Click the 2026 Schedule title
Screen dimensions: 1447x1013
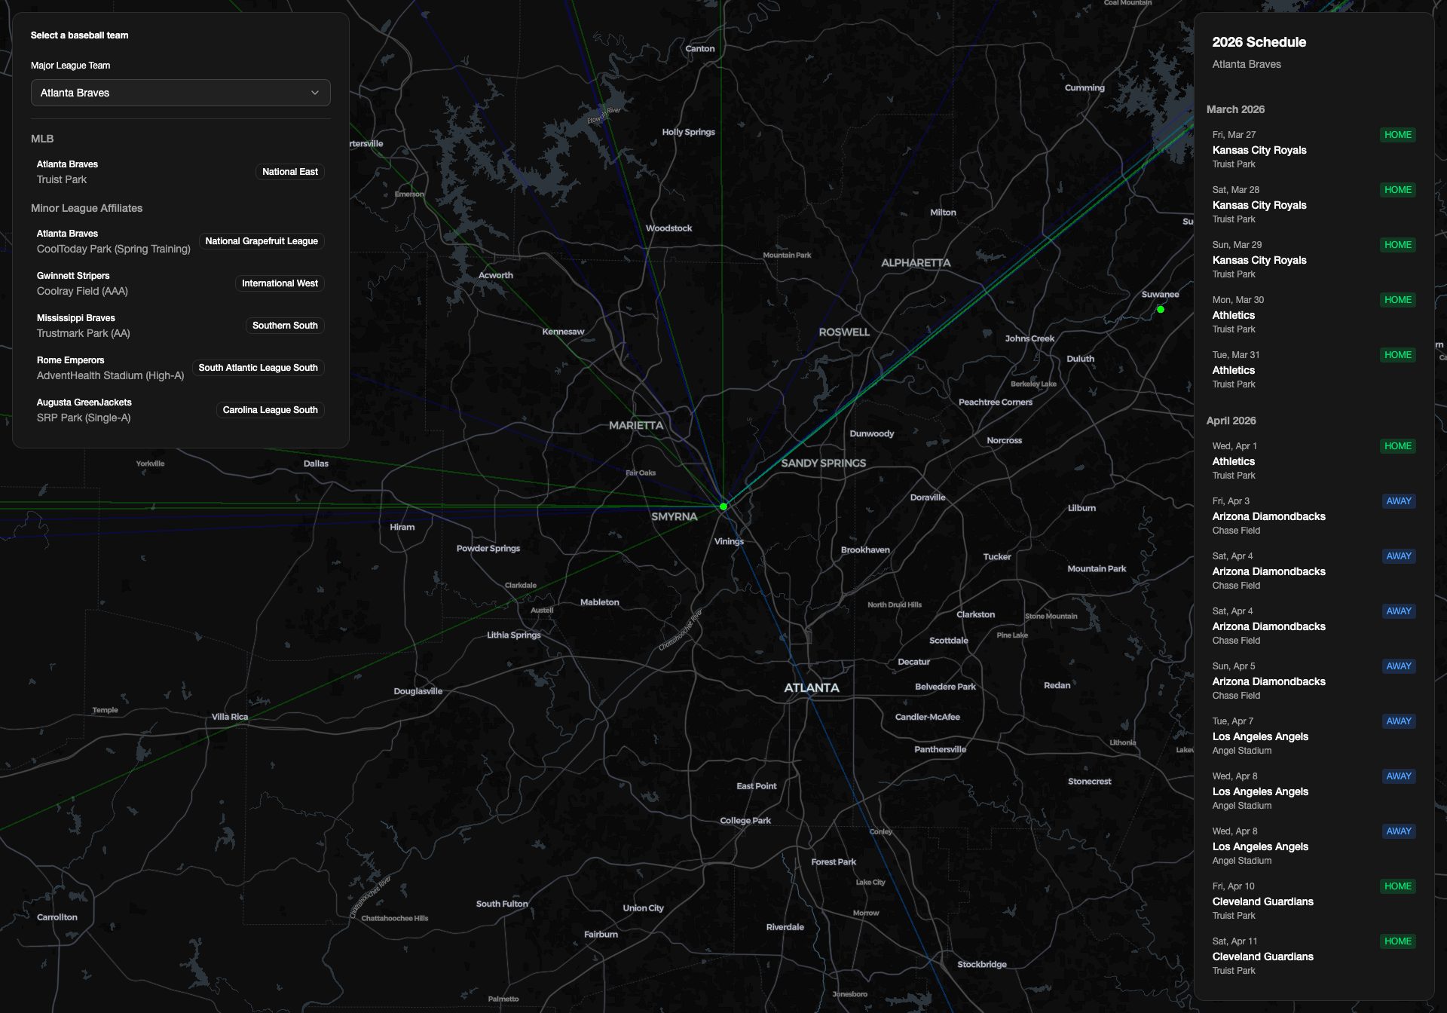(x=1259, y=42)
